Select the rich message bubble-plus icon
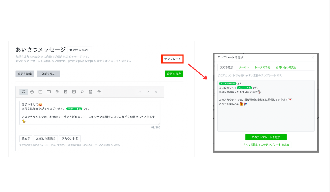The height and width of the screenshot is (192, 330). 57,92
